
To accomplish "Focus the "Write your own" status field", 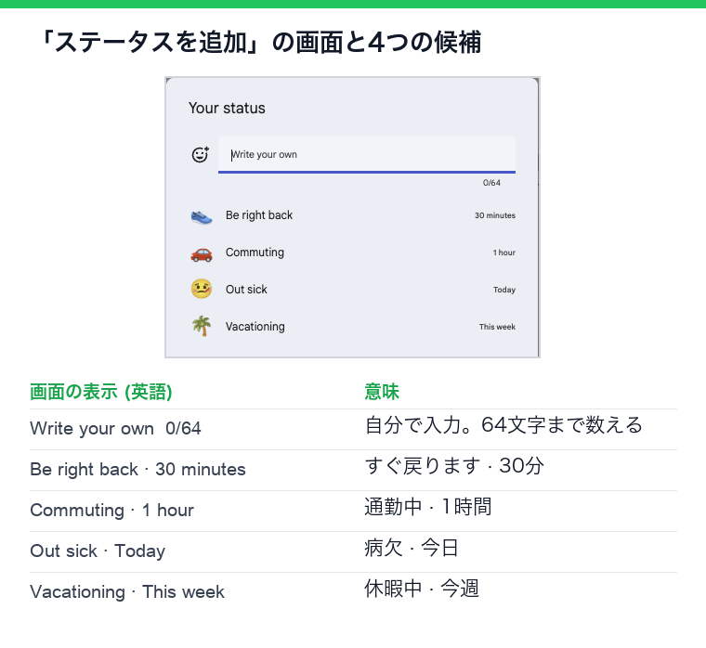I will (367, 154).
